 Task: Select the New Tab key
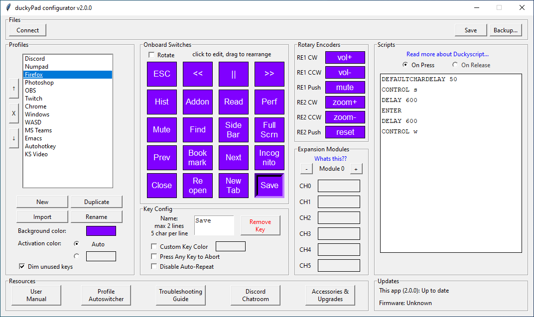[x=233, y=185]
